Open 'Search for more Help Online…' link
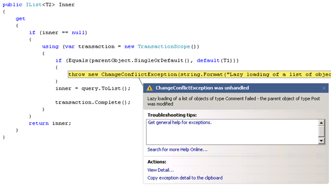 [x=177, y=149]
